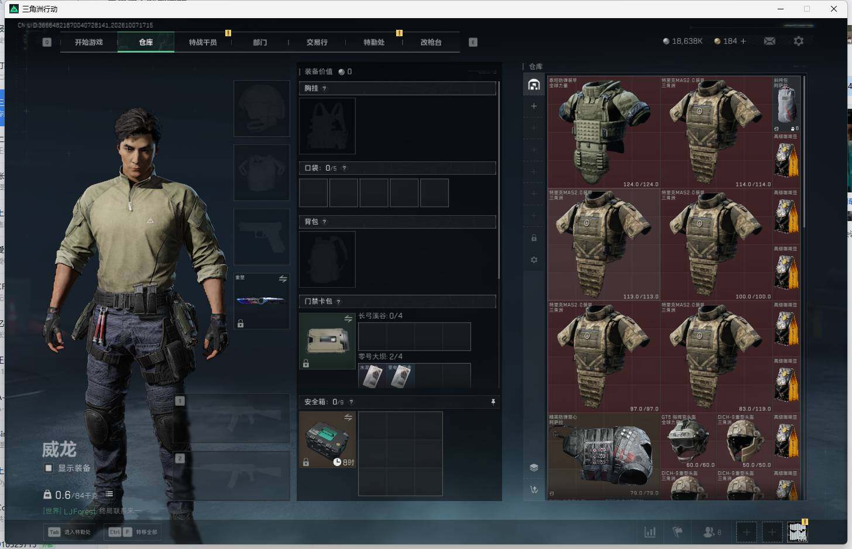Open the 特战干员 tab
The image size is (852, 549).
click(x=203, y=42)
